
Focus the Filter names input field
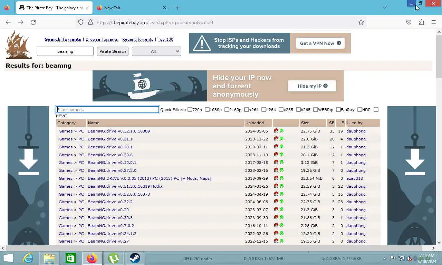(x=107, y=109)
